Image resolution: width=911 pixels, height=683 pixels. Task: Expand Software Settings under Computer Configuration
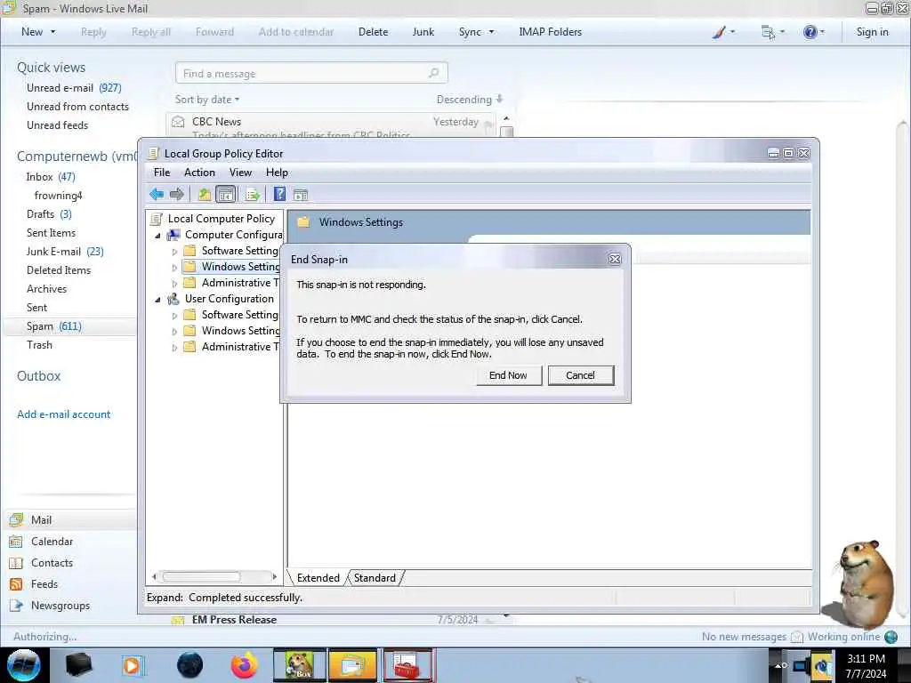(174, 252)
